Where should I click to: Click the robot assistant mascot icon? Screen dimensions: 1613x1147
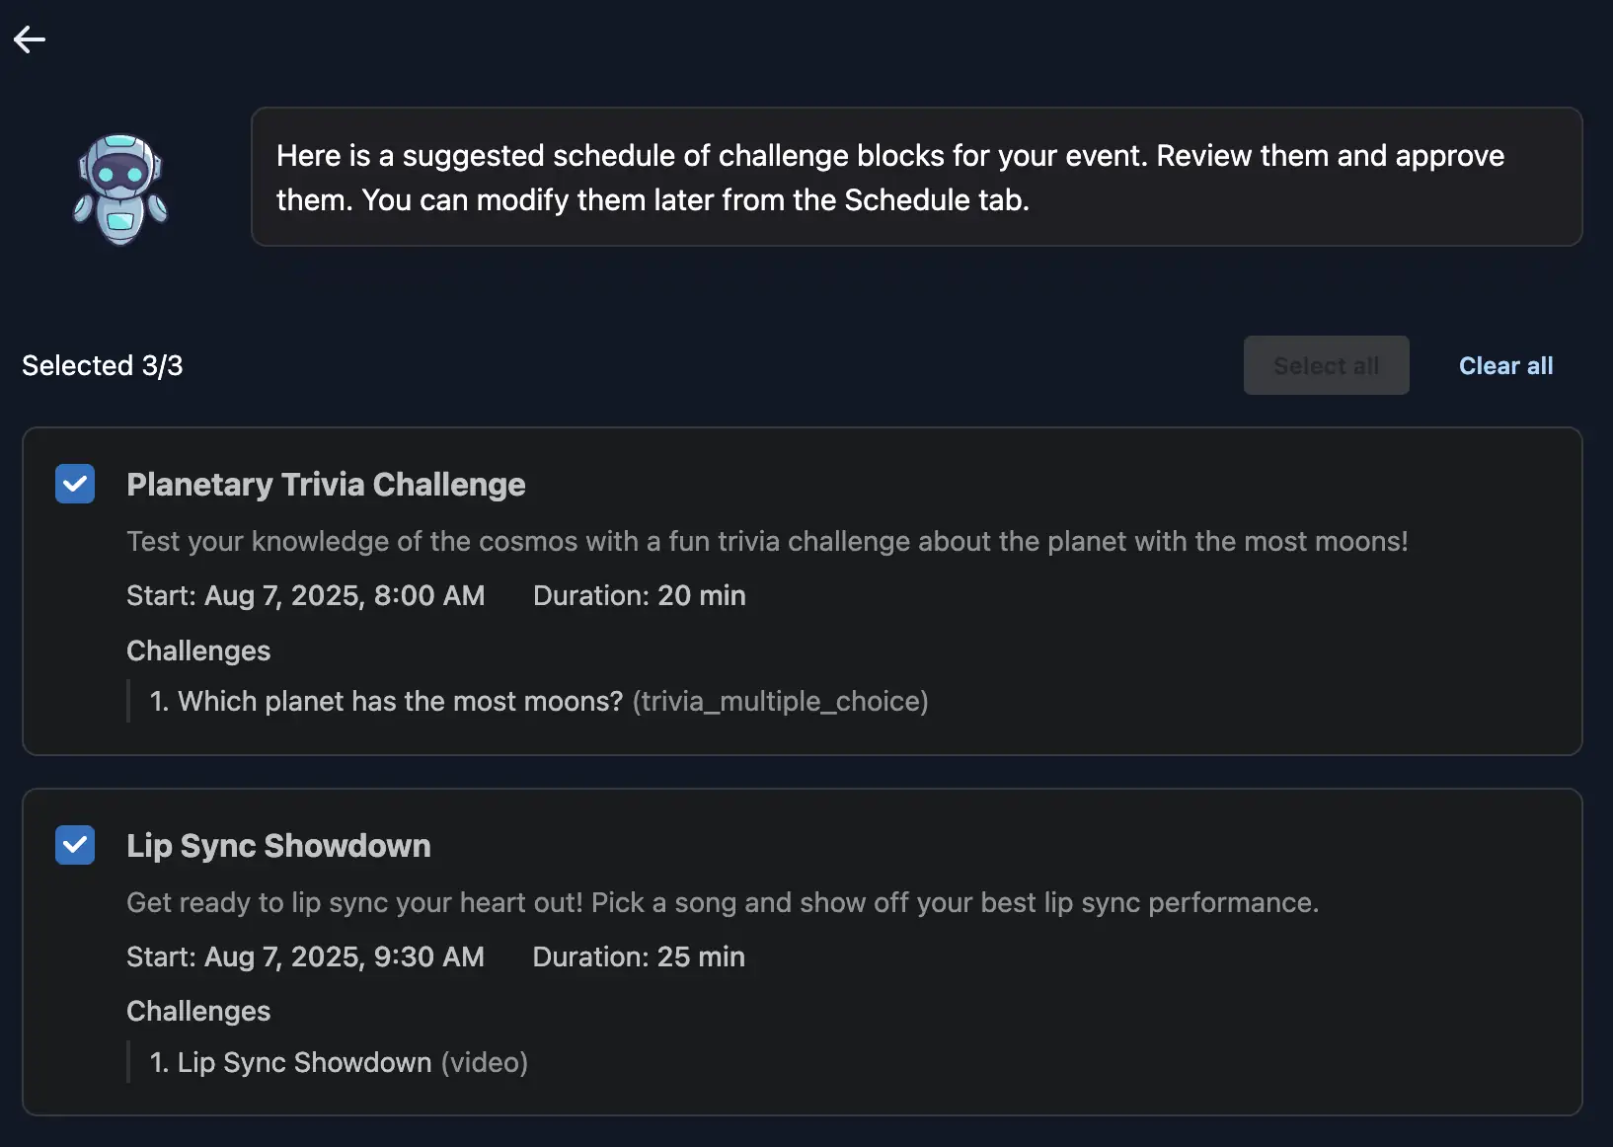119,188
